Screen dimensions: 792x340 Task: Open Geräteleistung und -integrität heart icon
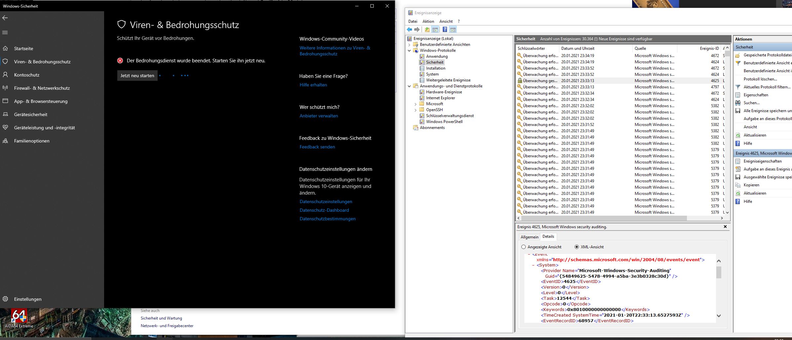5,128
